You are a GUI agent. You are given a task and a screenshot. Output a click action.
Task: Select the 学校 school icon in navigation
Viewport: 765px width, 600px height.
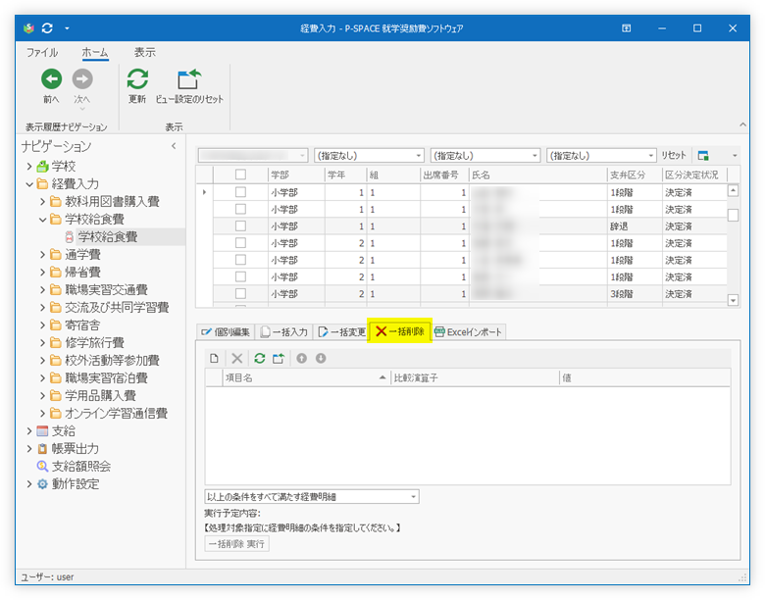[x=43, y=167]
